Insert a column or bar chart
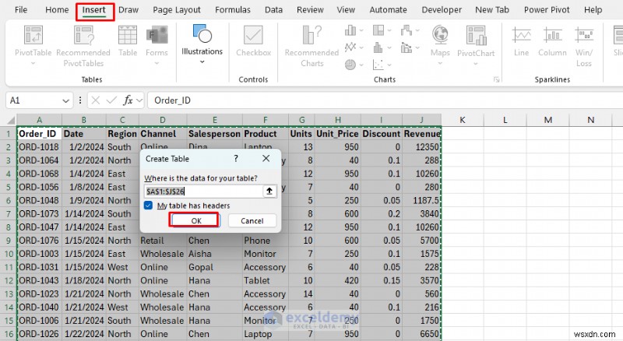 point(350,30)
